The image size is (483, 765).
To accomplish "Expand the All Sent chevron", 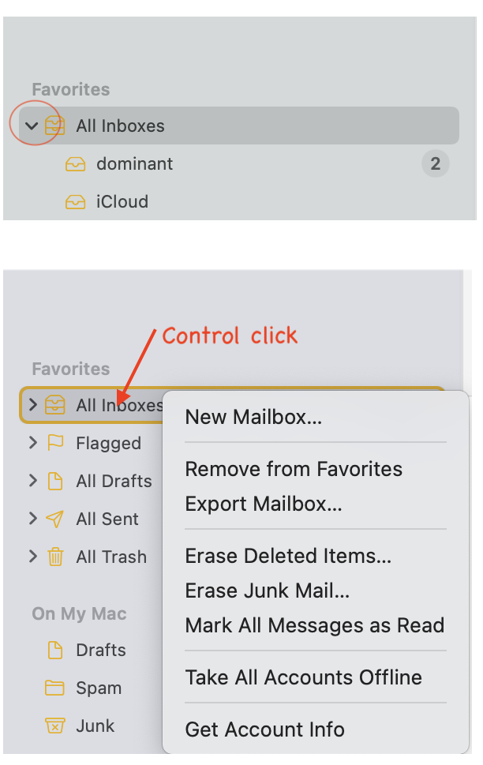I will pos(32,518).
